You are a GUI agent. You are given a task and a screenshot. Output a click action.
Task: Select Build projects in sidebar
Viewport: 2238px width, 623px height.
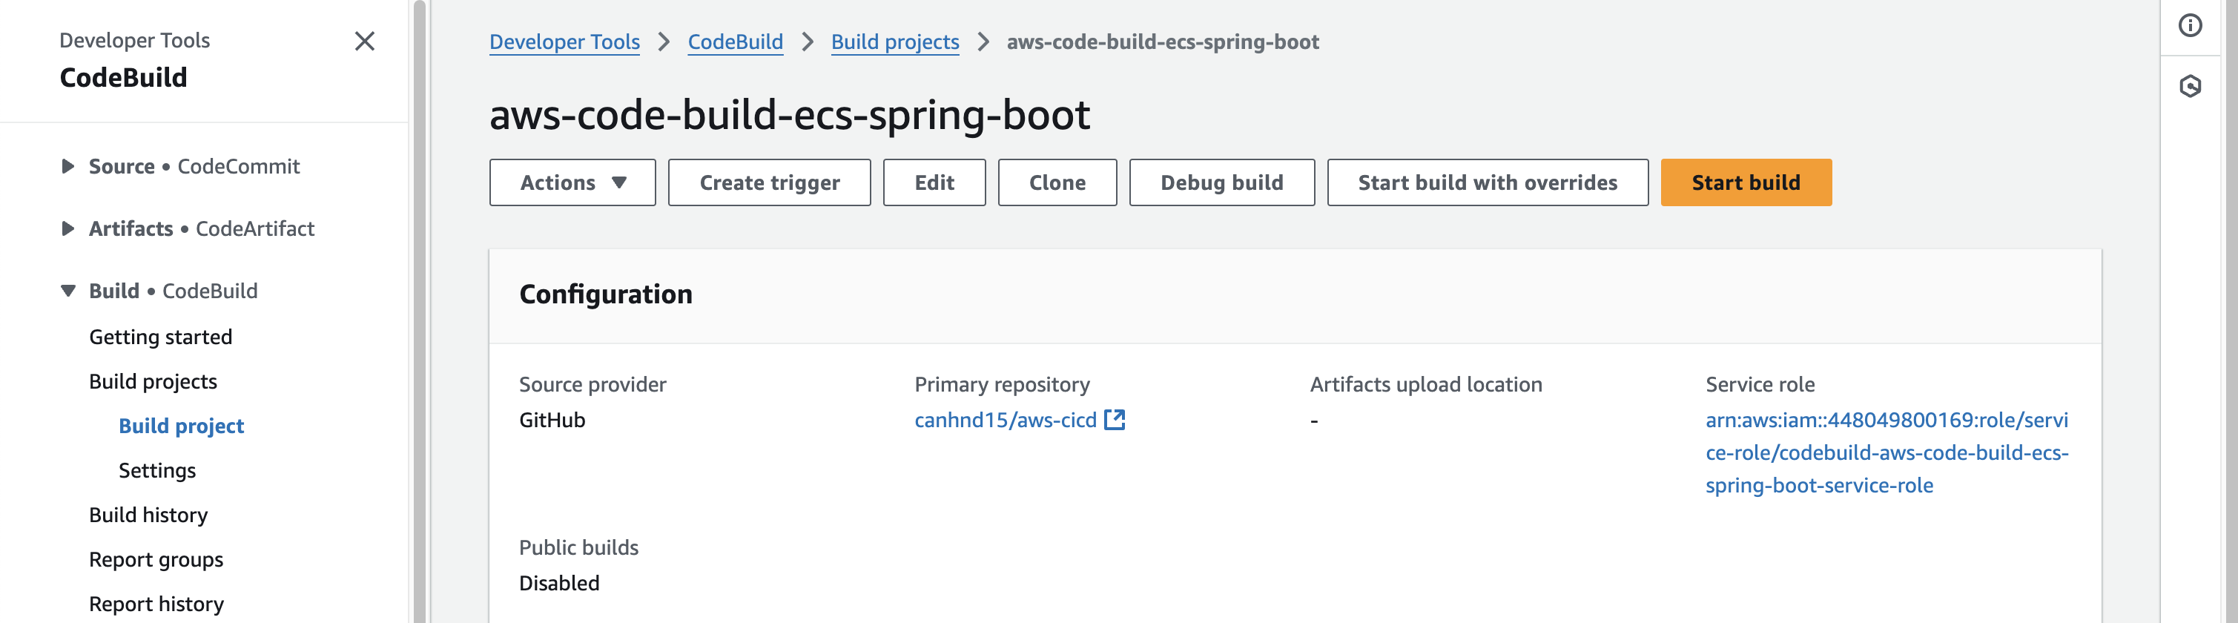(153, 381)
